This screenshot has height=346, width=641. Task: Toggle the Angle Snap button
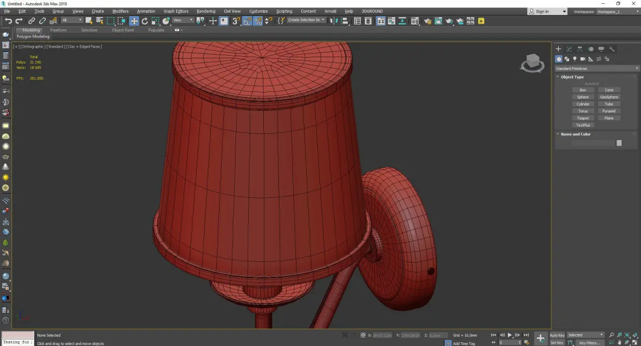[x=247, y=21]
